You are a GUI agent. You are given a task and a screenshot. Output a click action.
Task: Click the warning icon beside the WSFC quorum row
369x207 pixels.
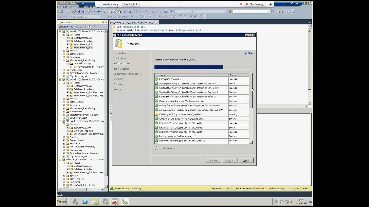(x=157, y=114)
